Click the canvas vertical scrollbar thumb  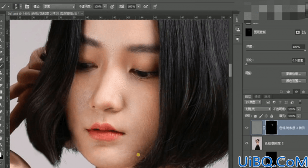pos(230,70)
